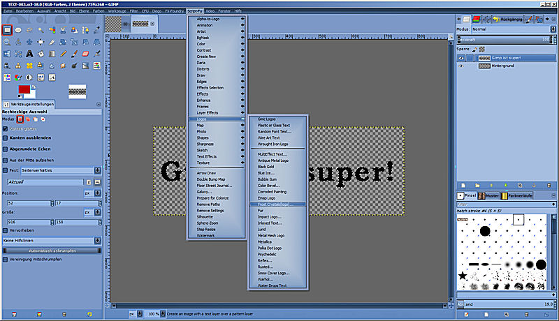This screenshot has width=559, height=321.
Task: Click new layer icon under layers
Action: point(463,186)
